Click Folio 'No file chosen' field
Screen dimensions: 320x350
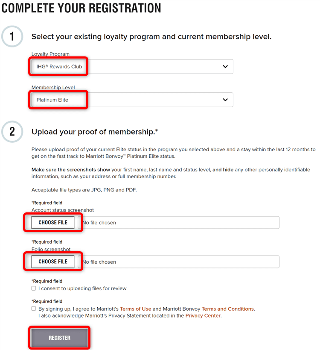coord(179,262)
